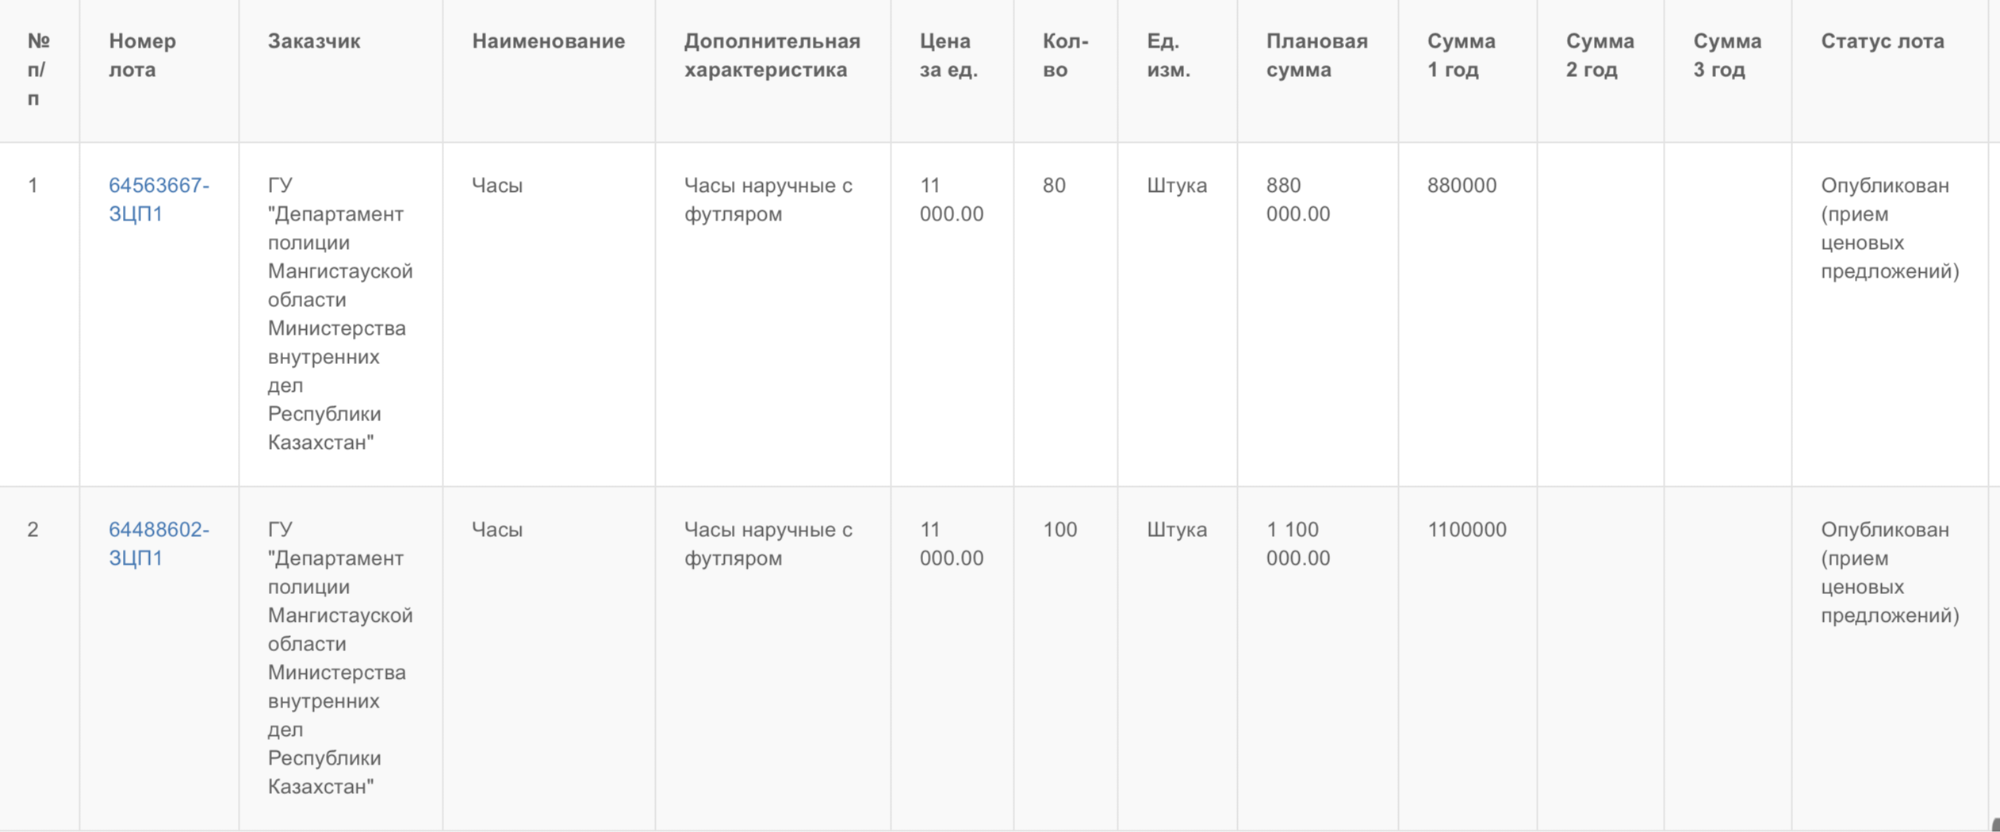Open lot link 64563667-ЗЦП1
The width and height of the screenshot is (2000, 832).
pos(158,199)
